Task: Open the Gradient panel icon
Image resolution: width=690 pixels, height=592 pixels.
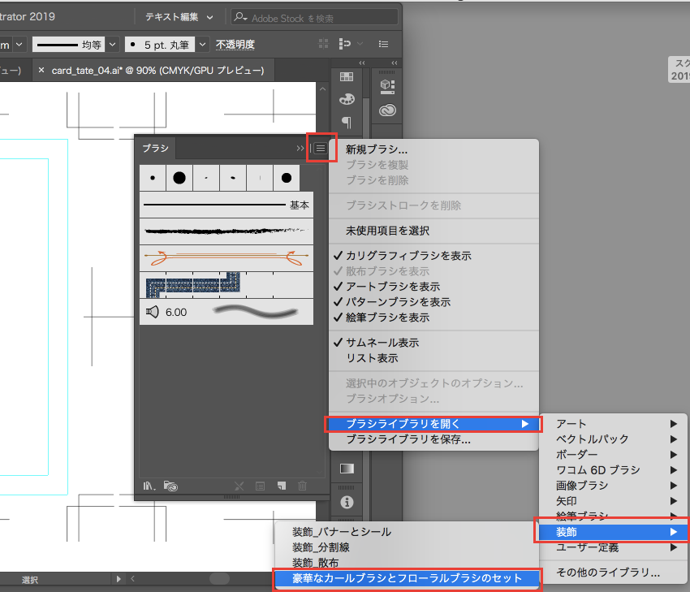Action: coord(347,469)
